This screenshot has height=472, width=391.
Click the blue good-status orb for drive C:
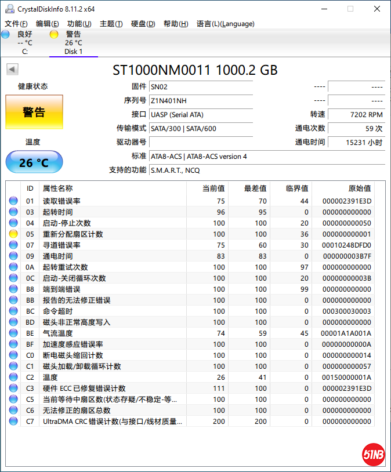[x=6, y=35]
